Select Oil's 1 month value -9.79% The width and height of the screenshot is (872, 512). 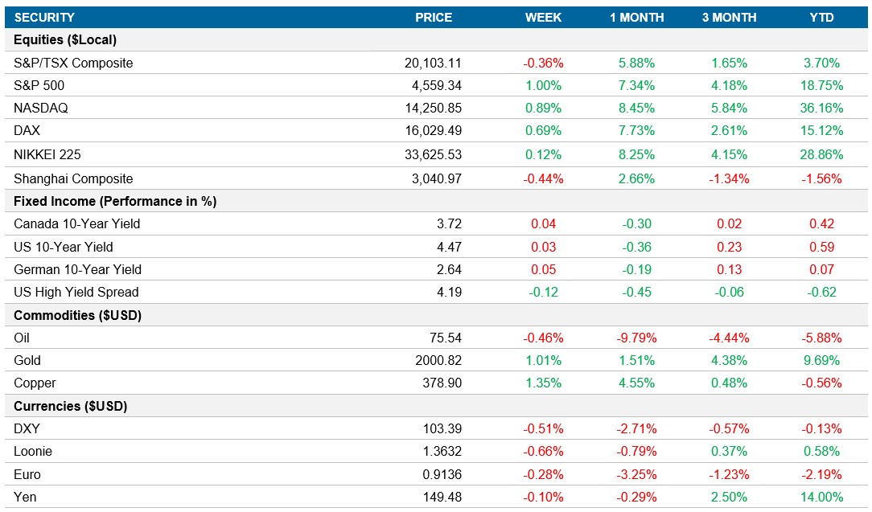[x=634, y=338]
